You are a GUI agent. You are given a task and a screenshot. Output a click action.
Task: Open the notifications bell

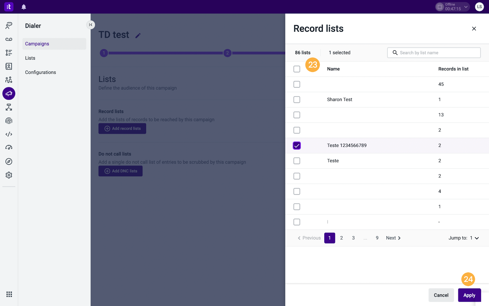click(24, 7)
